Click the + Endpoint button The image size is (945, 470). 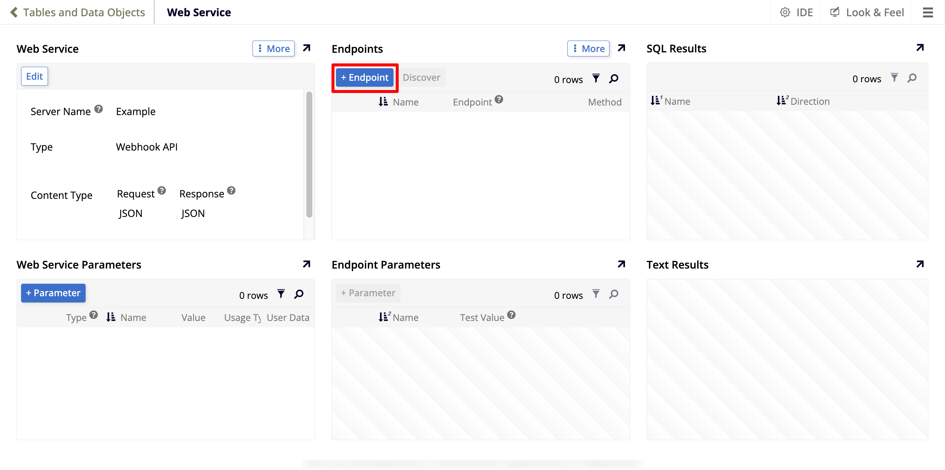365,77
